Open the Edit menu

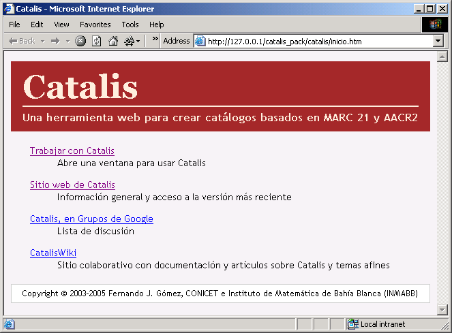pyautogui.click(x=37, y=25)
